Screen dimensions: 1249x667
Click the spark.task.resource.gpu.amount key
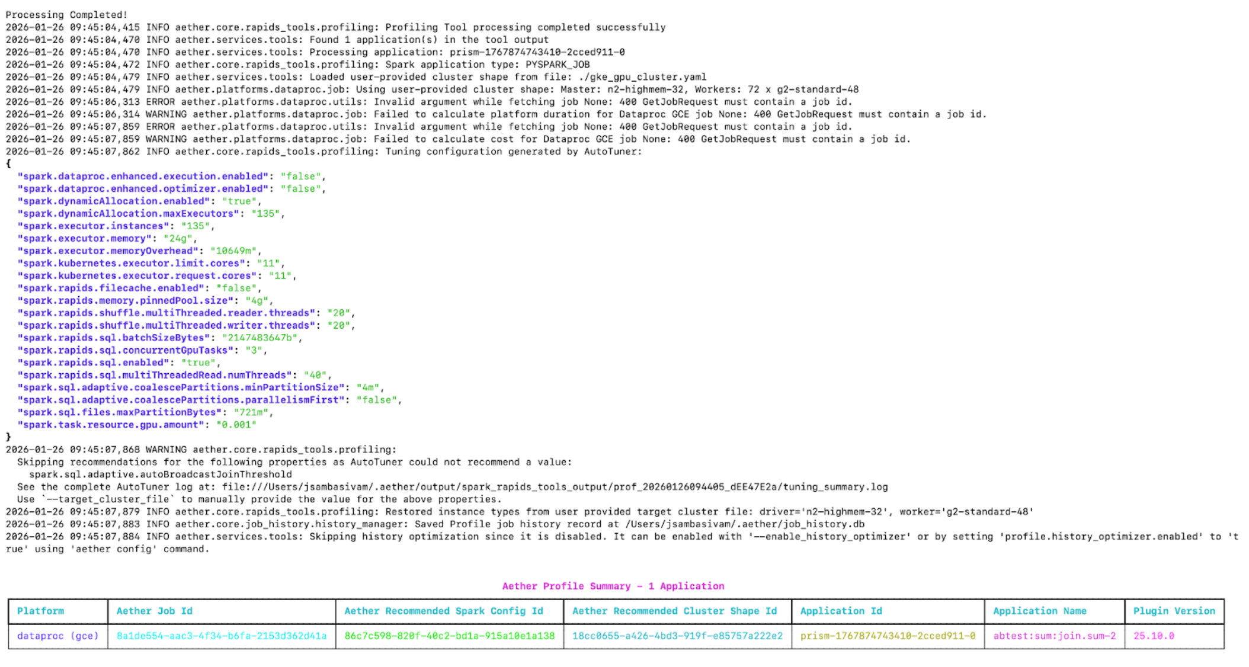click(x=111, y=425)
